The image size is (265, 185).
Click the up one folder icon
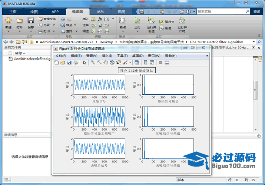18,42
